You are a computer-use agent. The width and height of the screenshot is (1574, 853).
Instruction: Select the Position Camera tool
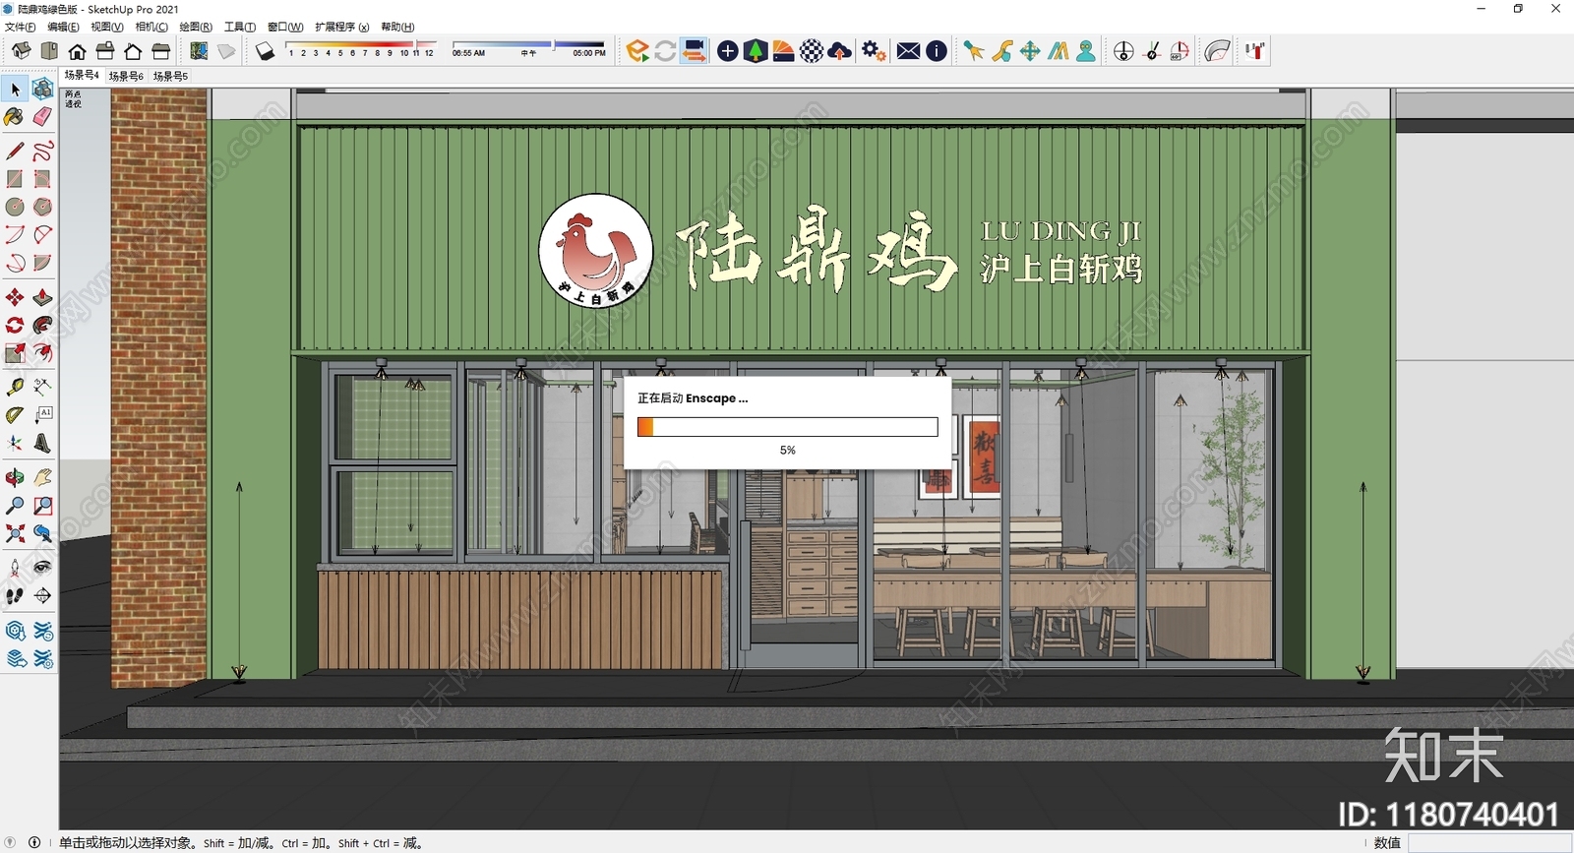15,568
